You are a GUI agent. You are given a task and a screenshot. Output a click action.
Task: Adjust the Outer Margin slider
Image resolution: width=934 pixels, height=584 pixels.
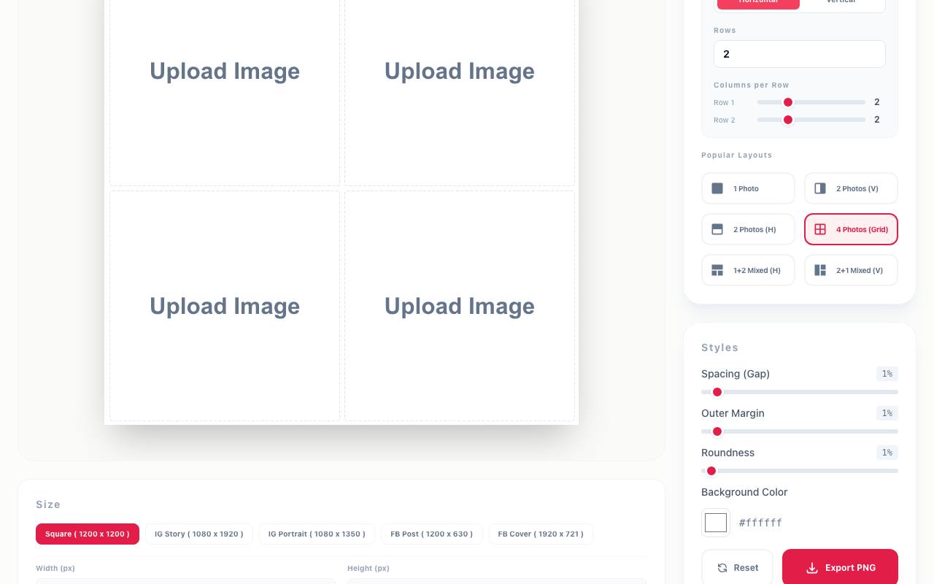point(800,431)
